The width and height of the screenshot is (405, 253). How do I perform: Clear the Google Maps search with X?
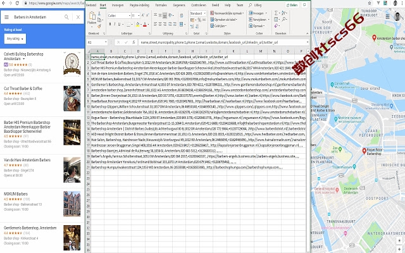tap(78, 17)
